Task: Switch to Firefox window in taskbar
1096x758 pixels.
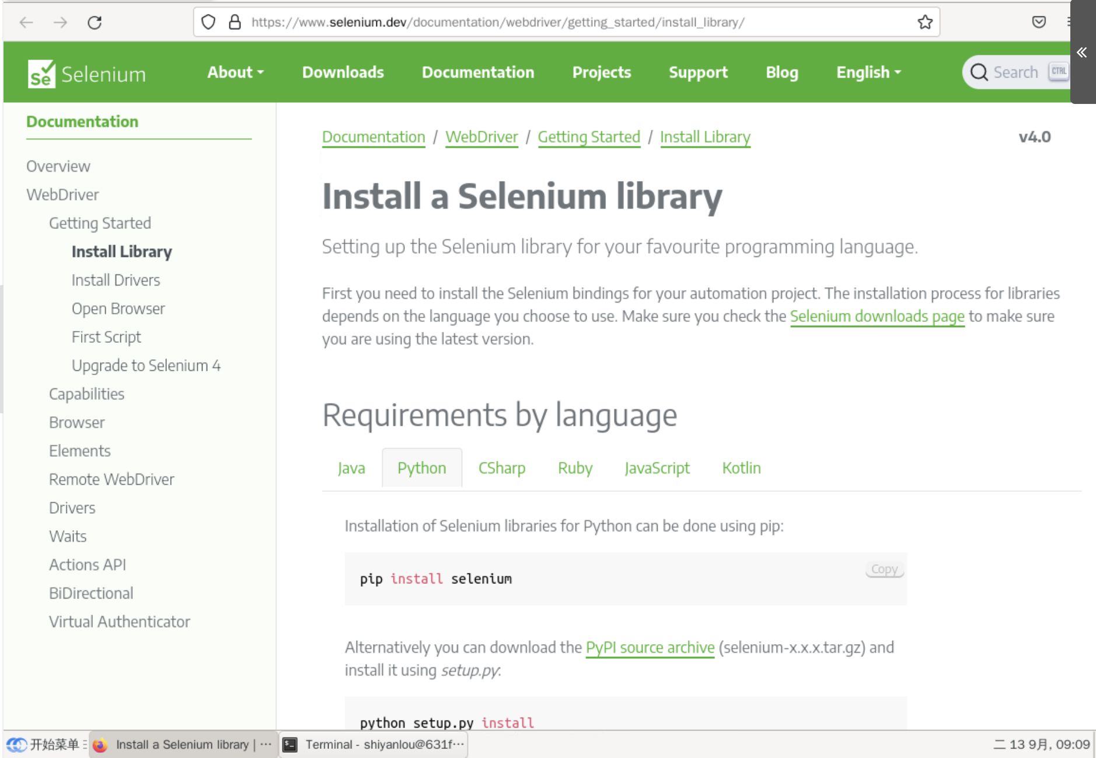Action: pyautogui.click(x=183, y=745)
